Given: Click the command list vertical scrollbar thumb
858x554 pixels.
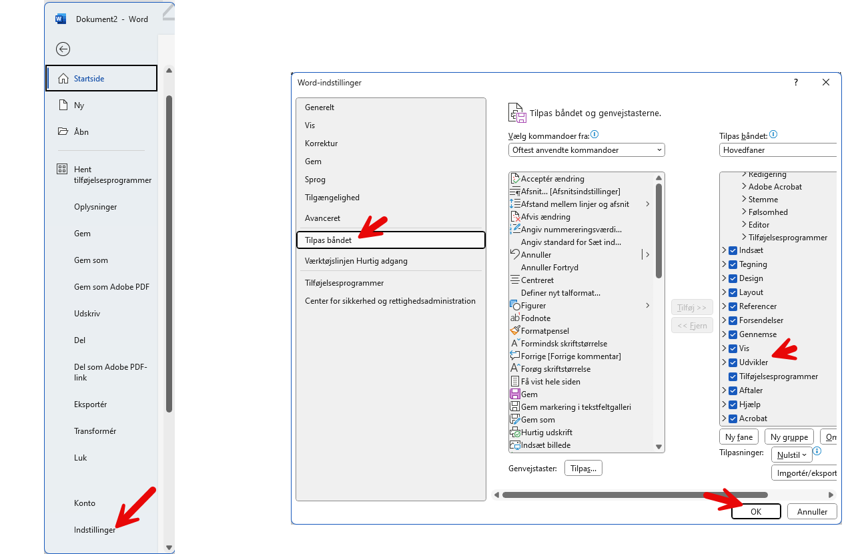Looking at the screenshot, I should (659, 231).
